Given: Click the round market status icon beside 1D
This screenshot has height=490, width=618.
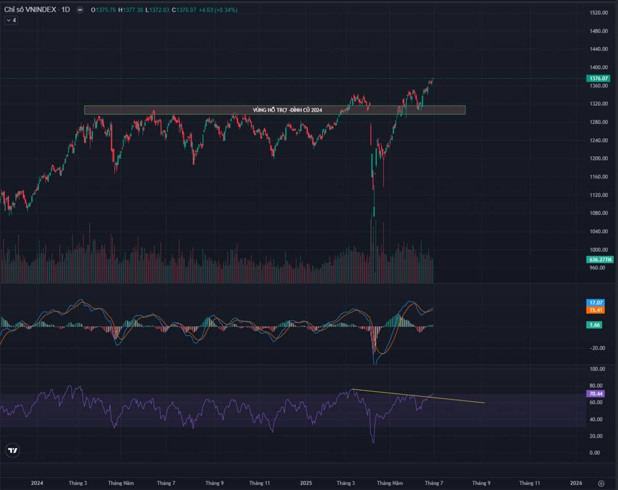Looking at the screenshot, I should click(80, 9).
